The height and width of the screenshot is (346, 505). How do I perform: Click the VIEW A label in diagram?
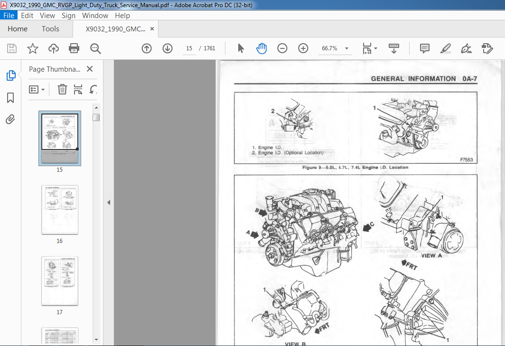(431, 255)
